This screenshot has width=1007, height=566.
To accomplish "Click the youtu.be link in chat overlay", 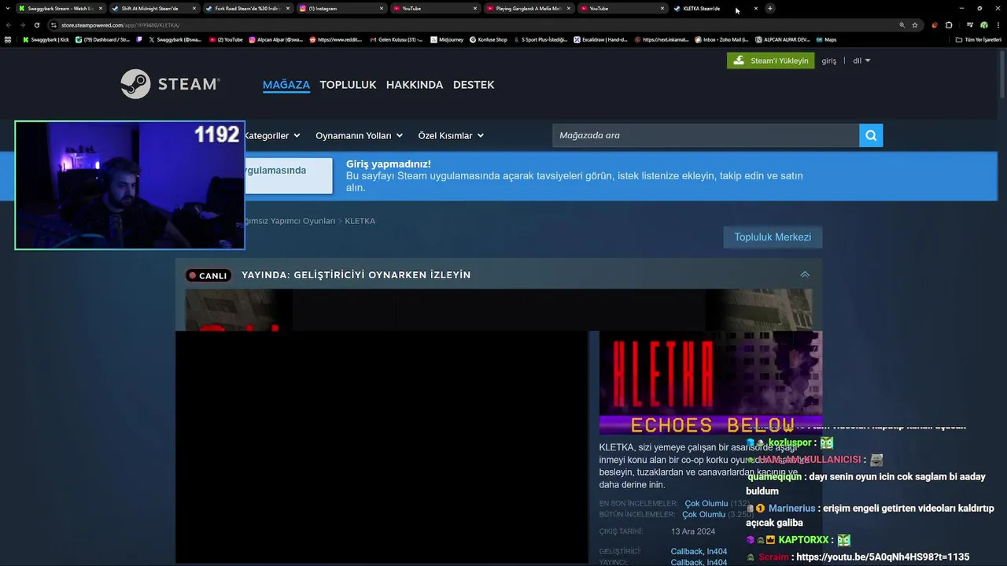I will 883,557.
